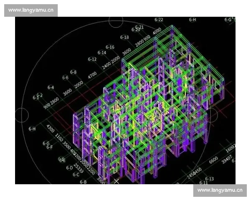Select the 6-14 grid label

102,53
